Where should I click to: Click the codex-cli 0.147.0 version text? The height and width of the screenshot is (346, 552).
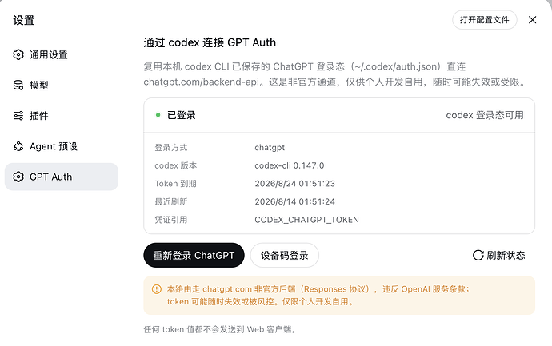click(290, 165)
